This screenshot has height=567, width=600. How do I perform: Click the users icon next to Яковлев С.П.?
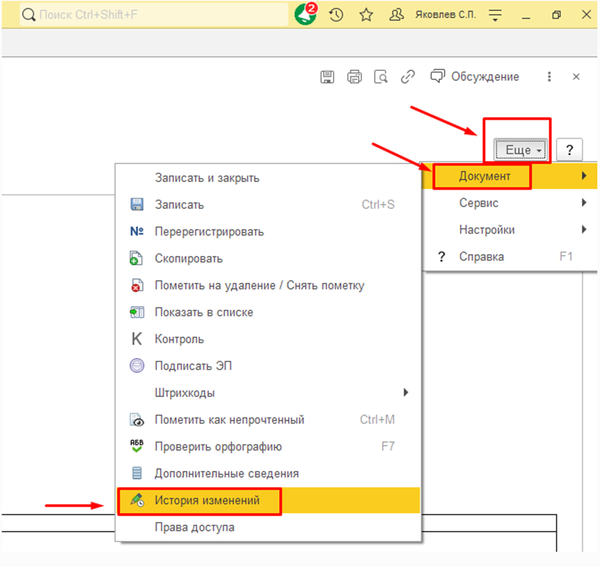point(396,15)
